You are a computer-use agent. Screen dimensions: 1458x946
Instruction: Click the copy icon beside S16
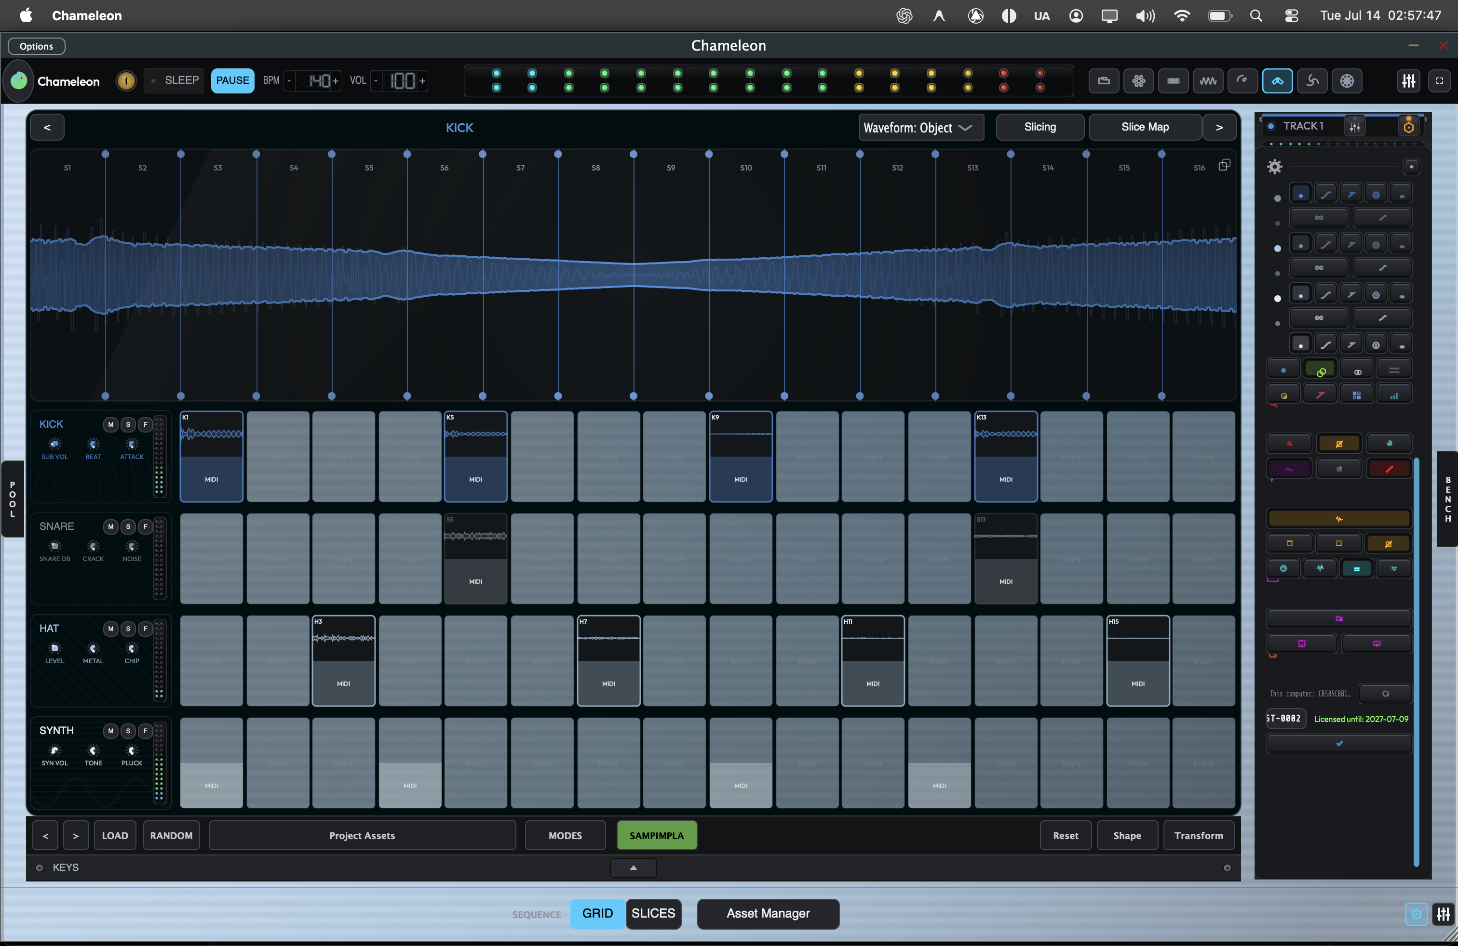[x=1224, y=165]
